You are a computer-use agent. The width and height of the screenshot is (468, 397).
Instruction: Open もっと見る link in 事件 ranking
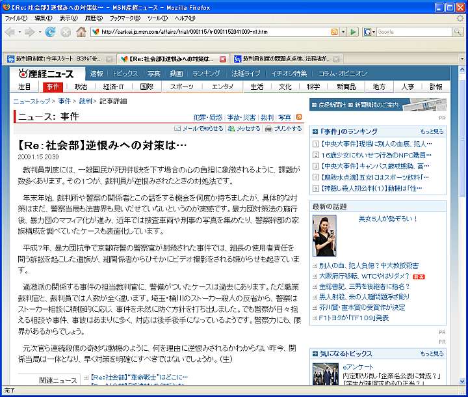point(432,131)
